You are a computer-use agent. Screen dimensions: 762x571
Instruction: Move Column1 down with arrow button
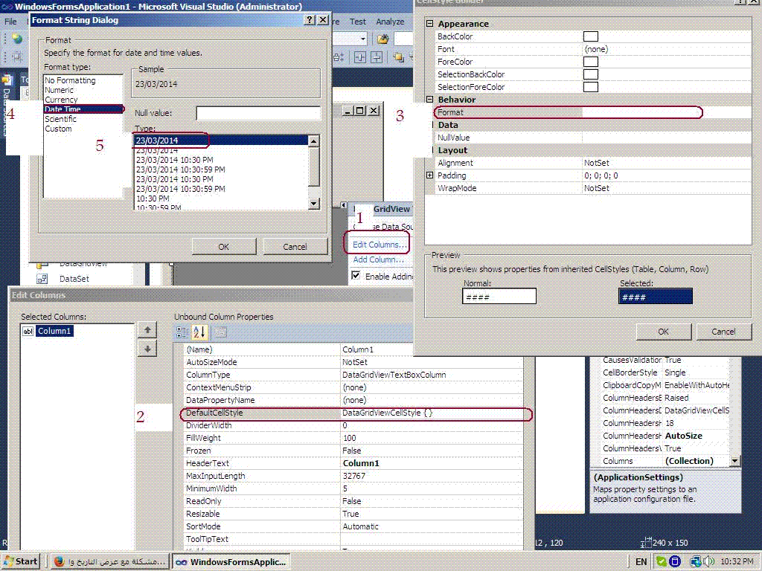click(147, 349)
